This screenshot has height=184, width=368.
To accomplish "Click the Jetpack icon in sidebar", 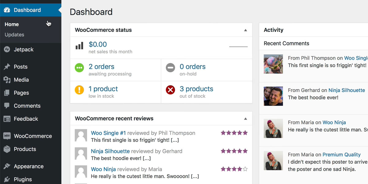I will [7, 49].
